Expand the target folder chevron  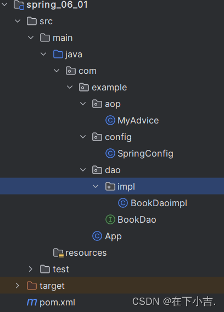(x=18, y=286)
